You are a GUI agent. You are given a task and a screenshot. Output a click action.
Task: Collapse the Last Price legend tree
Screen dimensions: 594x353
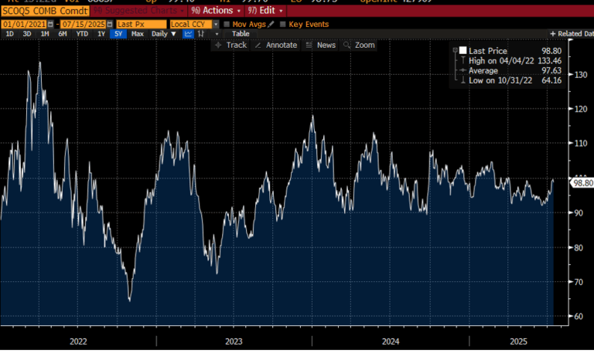click(x=454, y=50)
